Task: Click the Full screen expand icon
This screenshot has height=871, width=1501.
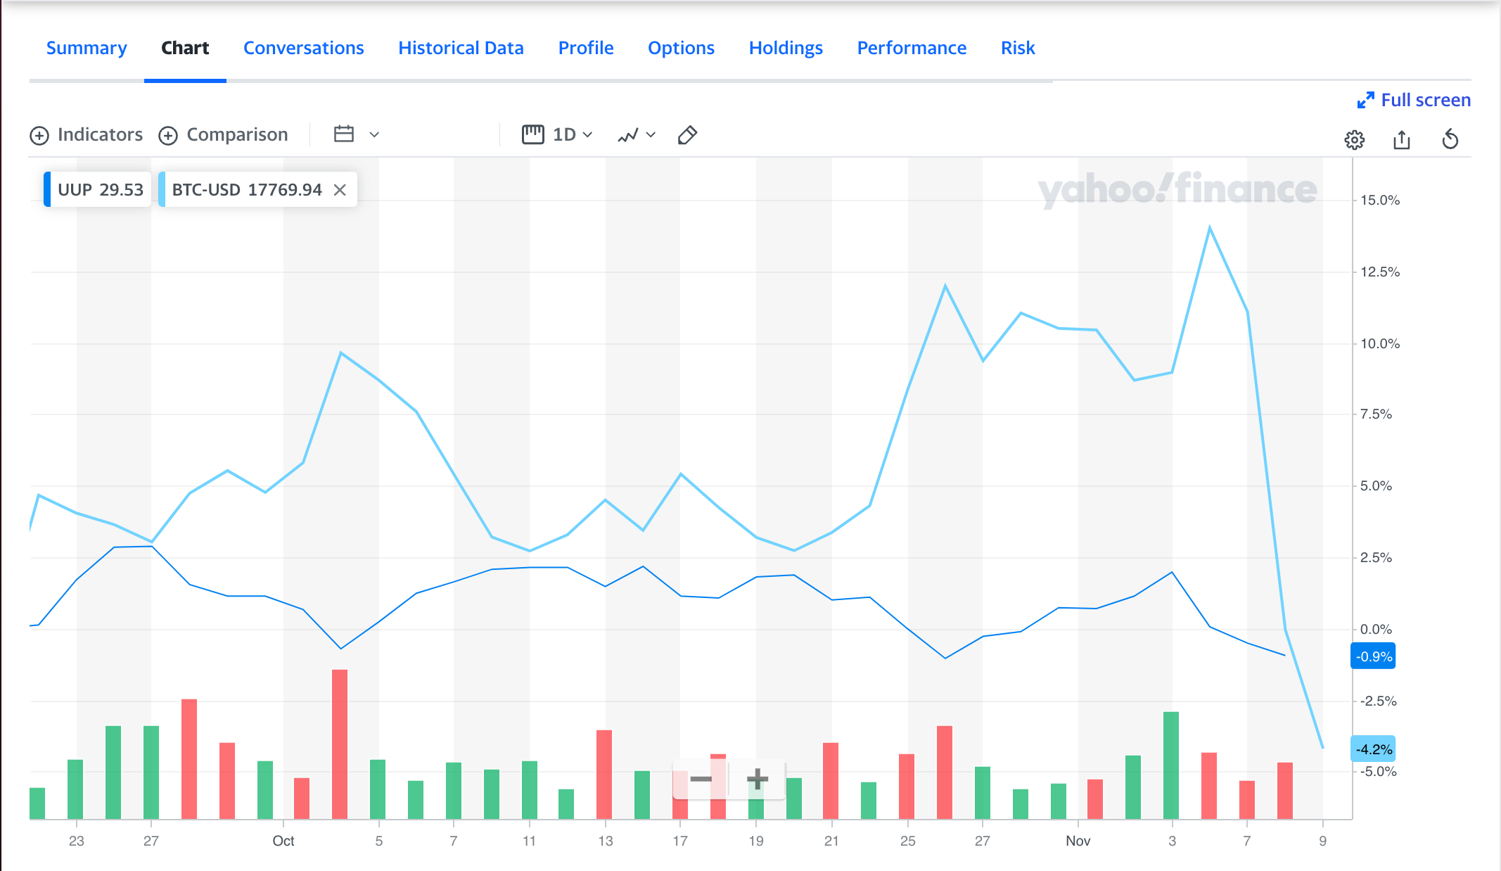Action: tap(1365, 101)
